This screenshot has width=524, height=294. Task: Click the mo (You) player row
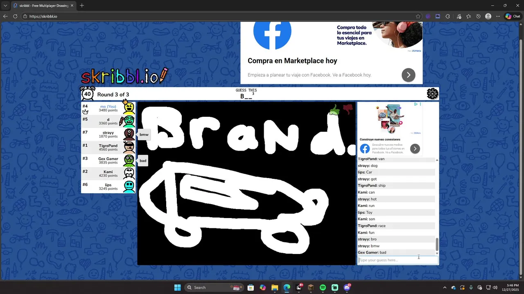tap(108, 108)
